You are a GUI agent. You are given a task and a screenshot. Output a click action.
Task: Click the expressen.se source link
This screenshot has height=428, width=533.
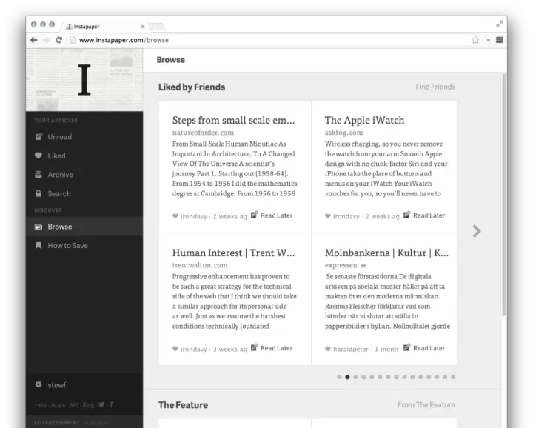click(346, 265)
